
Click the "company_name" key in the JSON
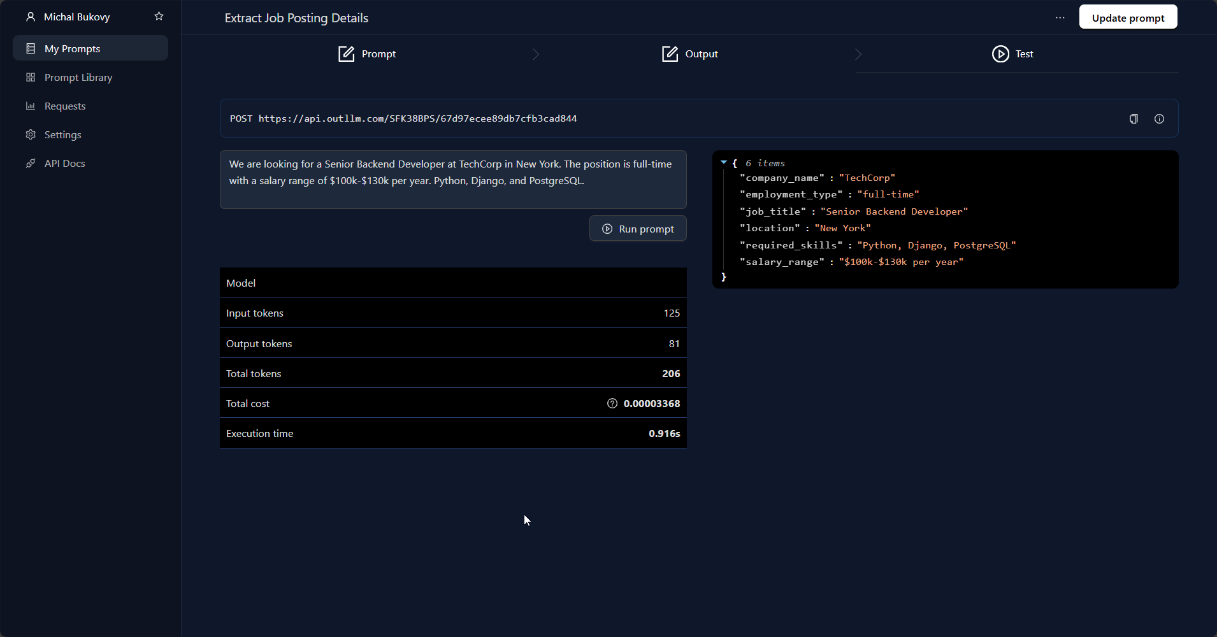coord(782,178)
